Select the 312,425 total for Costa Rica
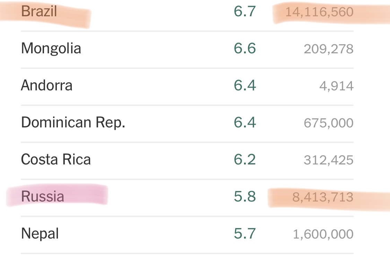 click(329, 160)
